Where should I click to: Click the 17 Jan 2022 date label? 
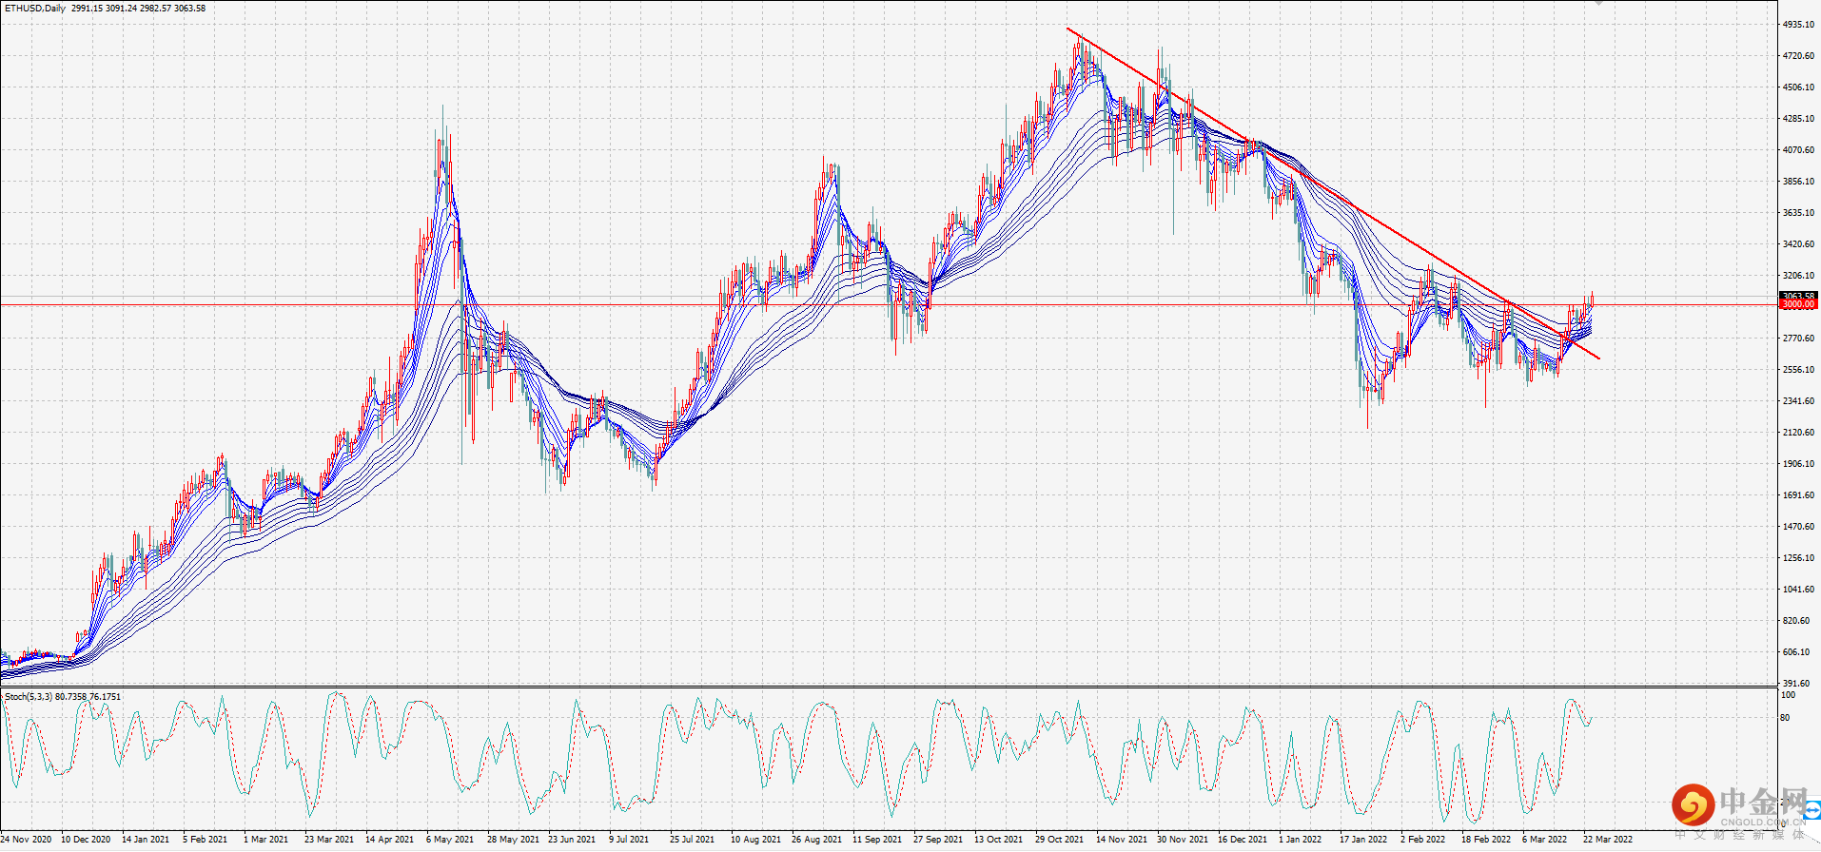(x=1363, y=840)
